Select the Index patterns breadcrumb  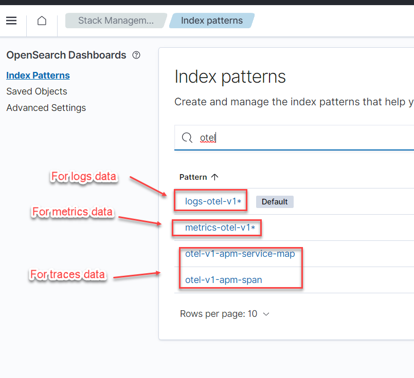click(211, 21)
